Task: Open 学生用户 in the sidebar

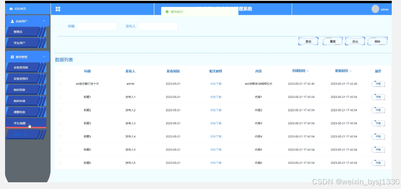Action: [x=26, y=43]
